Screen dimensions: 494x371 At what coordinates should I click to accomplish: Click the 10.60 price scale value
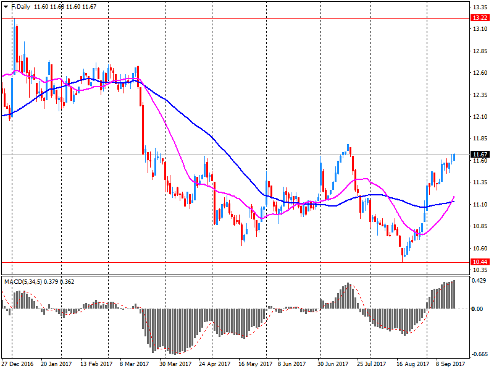click(480, 249)
